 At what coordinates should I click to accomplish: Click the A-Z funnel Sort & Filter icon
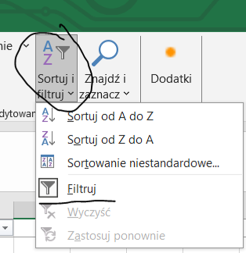click(x=56, y=53)
